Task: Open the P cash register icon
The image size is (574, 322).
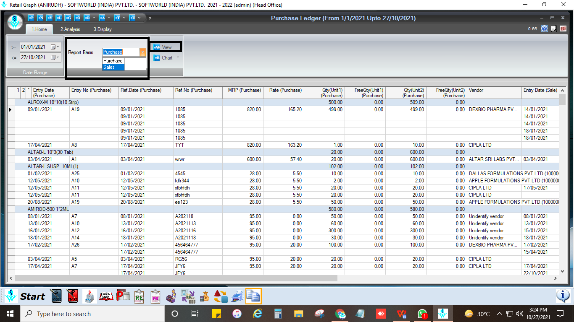Action: click(89, 296)
